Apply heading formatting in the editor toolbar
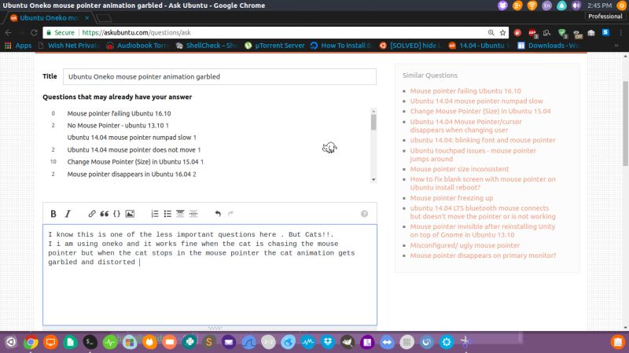The width and height of the screenshot is (629, 353). click(x=180, y=214)
